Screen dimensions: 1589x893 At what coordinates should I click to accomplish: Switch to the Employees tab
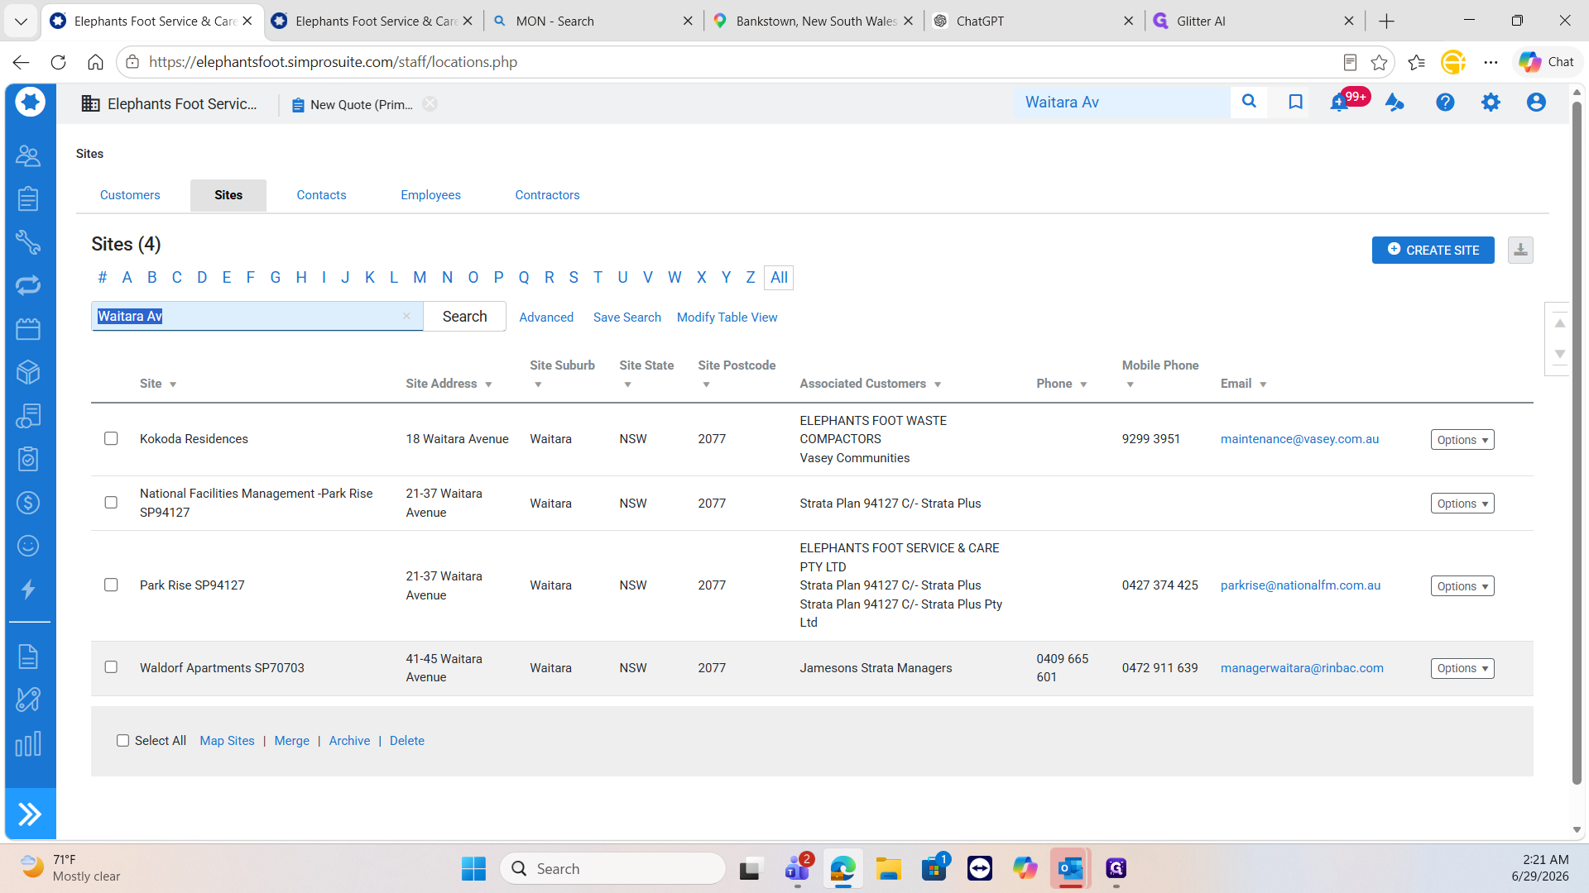(x=430, y=195)
